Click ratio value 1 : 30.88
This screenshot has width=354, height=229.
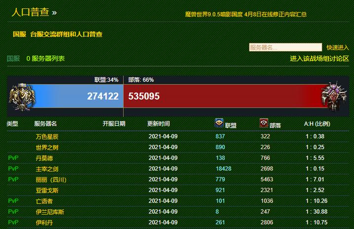[x=316, y=212]
